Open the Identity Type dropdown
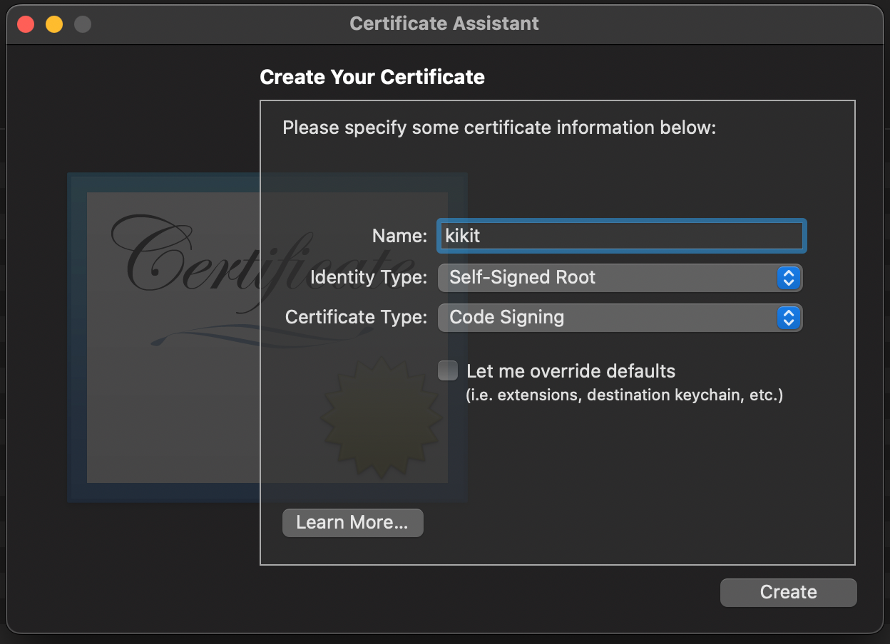This screenshot has width=890, height=644. (x=620, y=277)
